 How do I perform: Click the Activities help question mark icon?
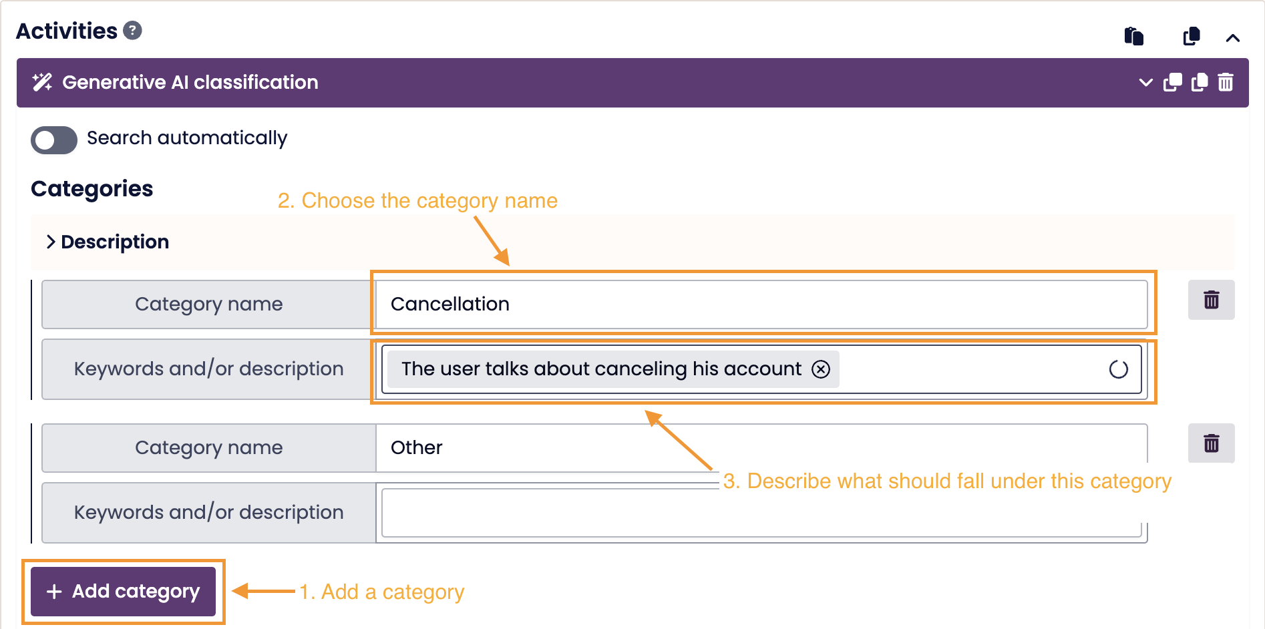(x=133, y=31)
